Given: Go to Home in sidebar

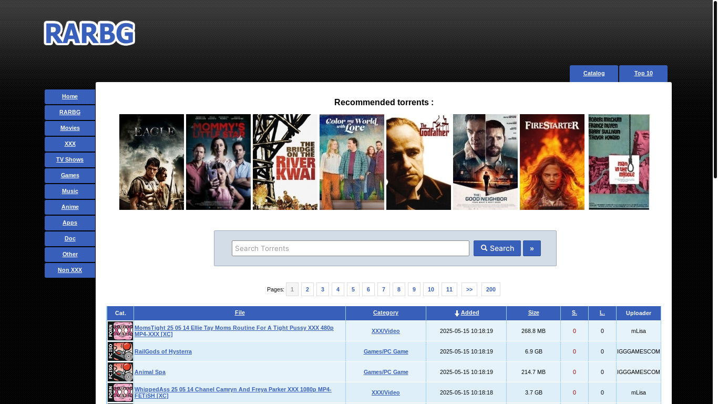Looking at the screenshot, I should [x=70, y=97].
